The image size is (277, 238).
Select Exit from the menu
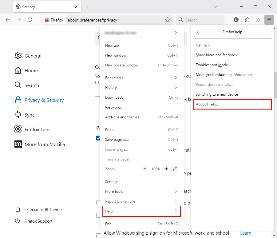point(141,224)
